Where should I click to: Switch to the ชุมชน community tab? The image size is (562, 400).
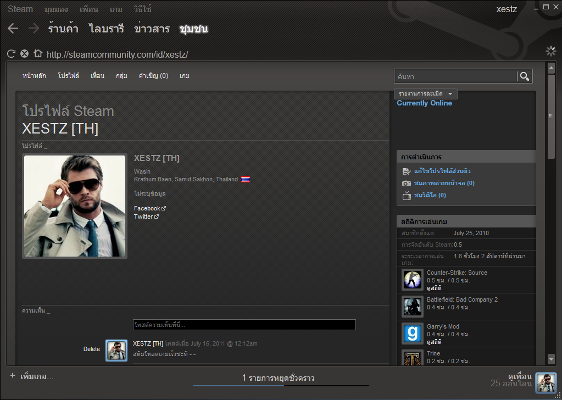(194, 29)
